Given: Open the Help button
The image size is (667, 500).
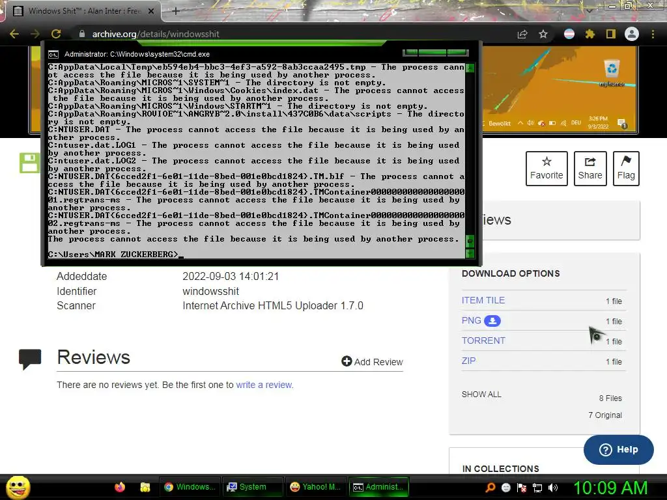Looking at the screenshot, I should pos(619,450).
